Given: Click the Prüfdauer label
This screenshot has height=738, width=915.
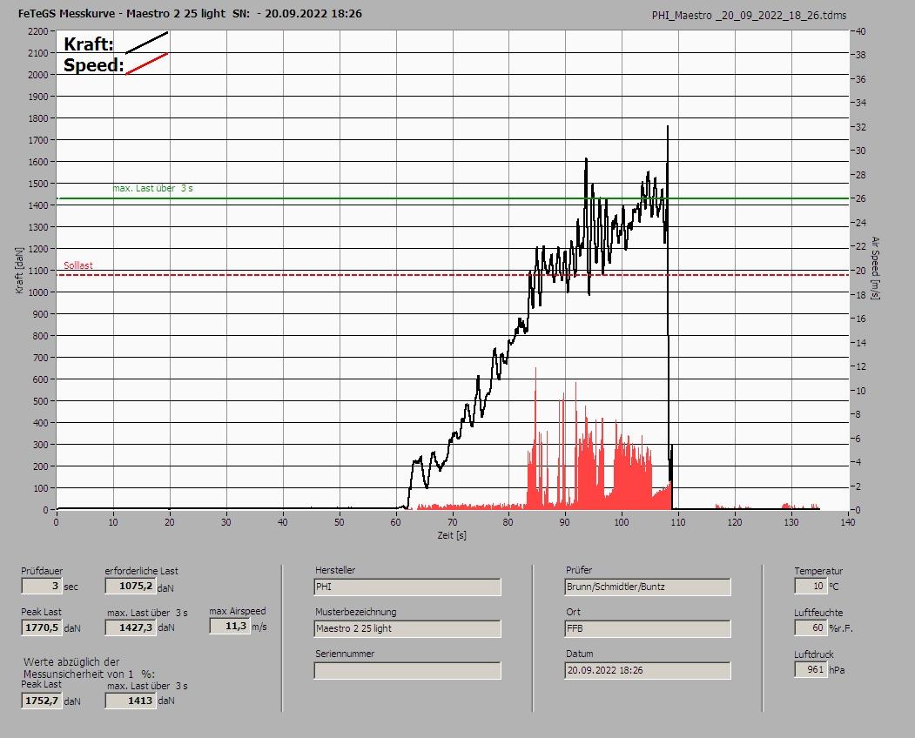Looking at the screenshot, I should point(42,571).
